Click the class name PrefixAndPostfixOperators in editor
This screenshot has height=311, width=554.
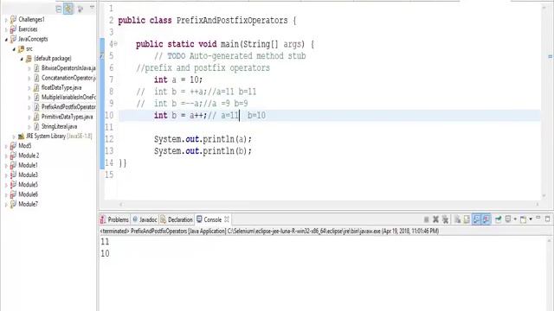pyautogui.click(x=232, y=21)
